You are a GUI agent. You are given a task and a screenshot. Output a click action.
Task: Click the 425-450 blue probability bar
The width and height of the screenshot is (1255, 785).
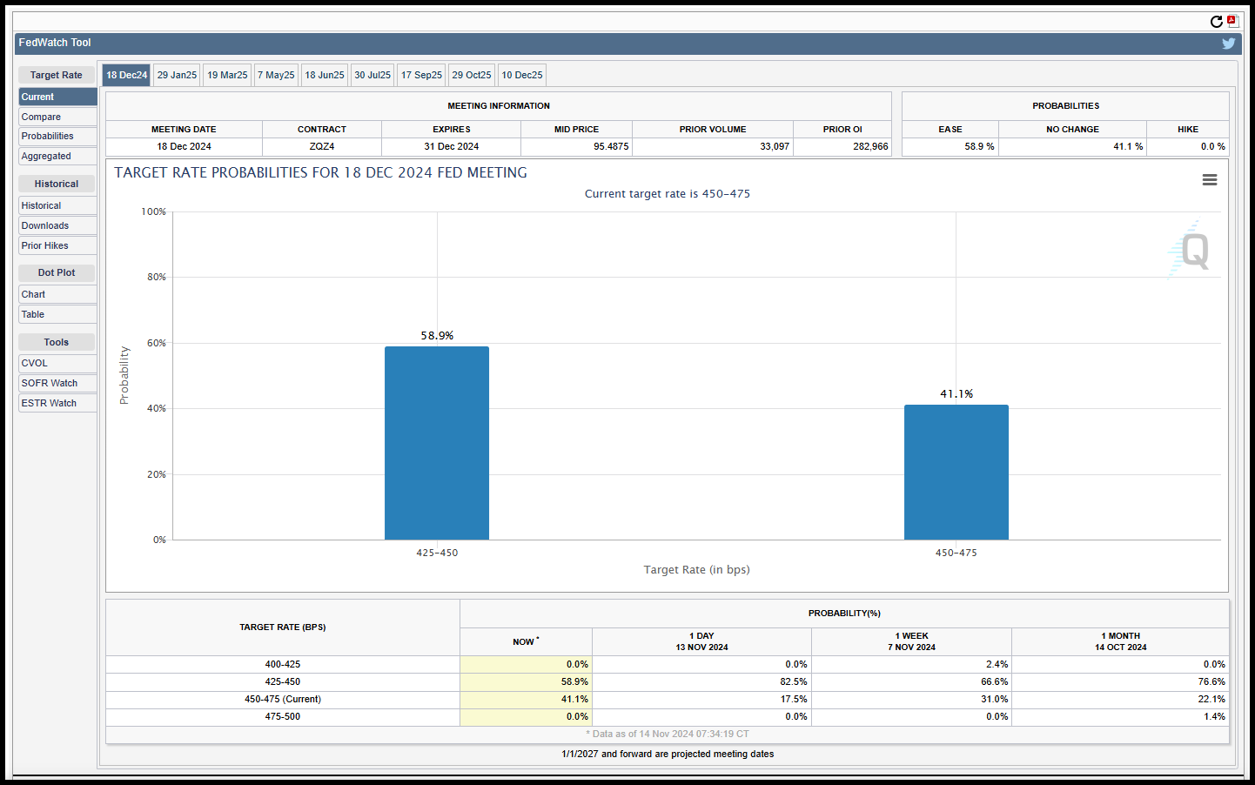[437, 443]
